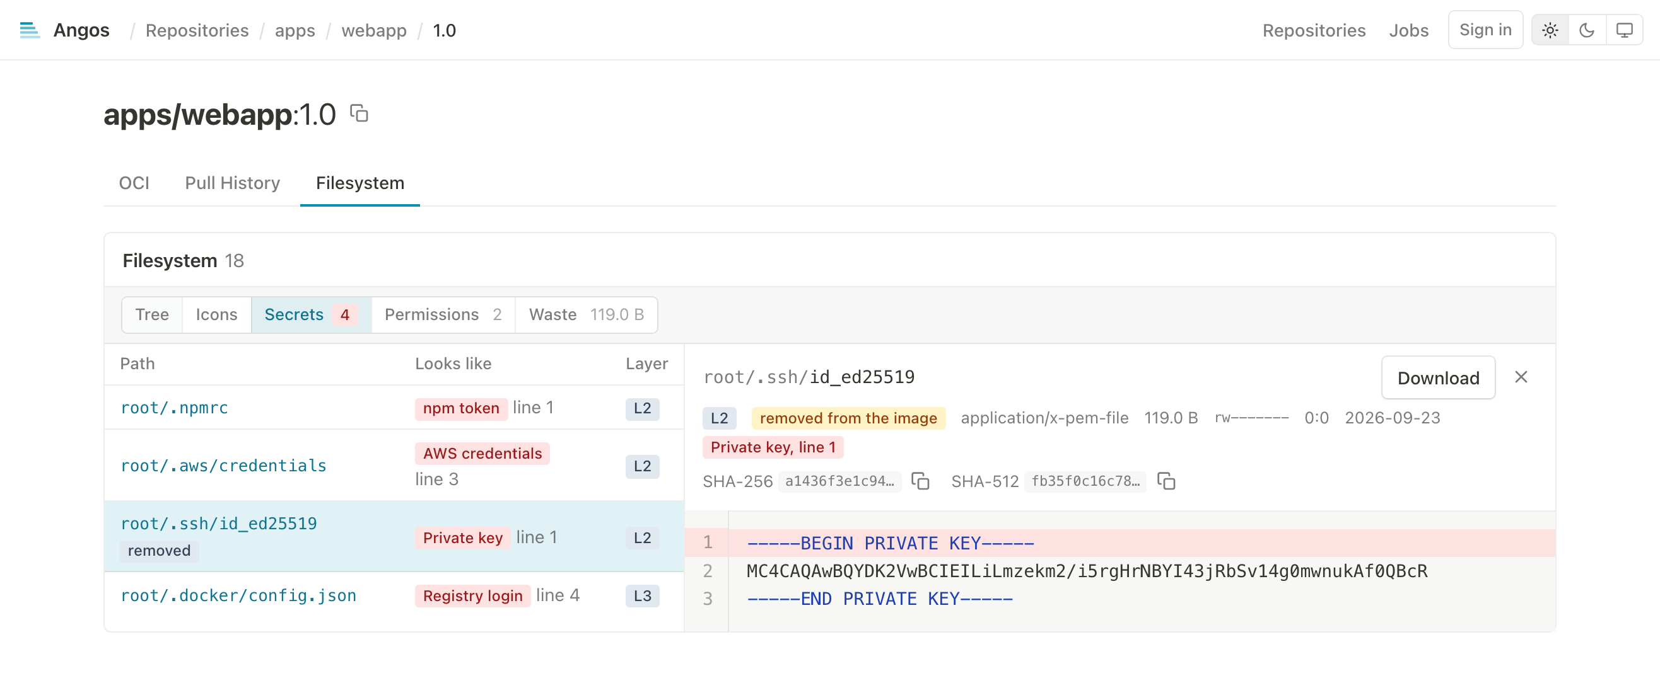Viewport: 1660px width, 683px height.
Task: Close the id_ed25519 file preview
Action: click(x=1521, y=377)
